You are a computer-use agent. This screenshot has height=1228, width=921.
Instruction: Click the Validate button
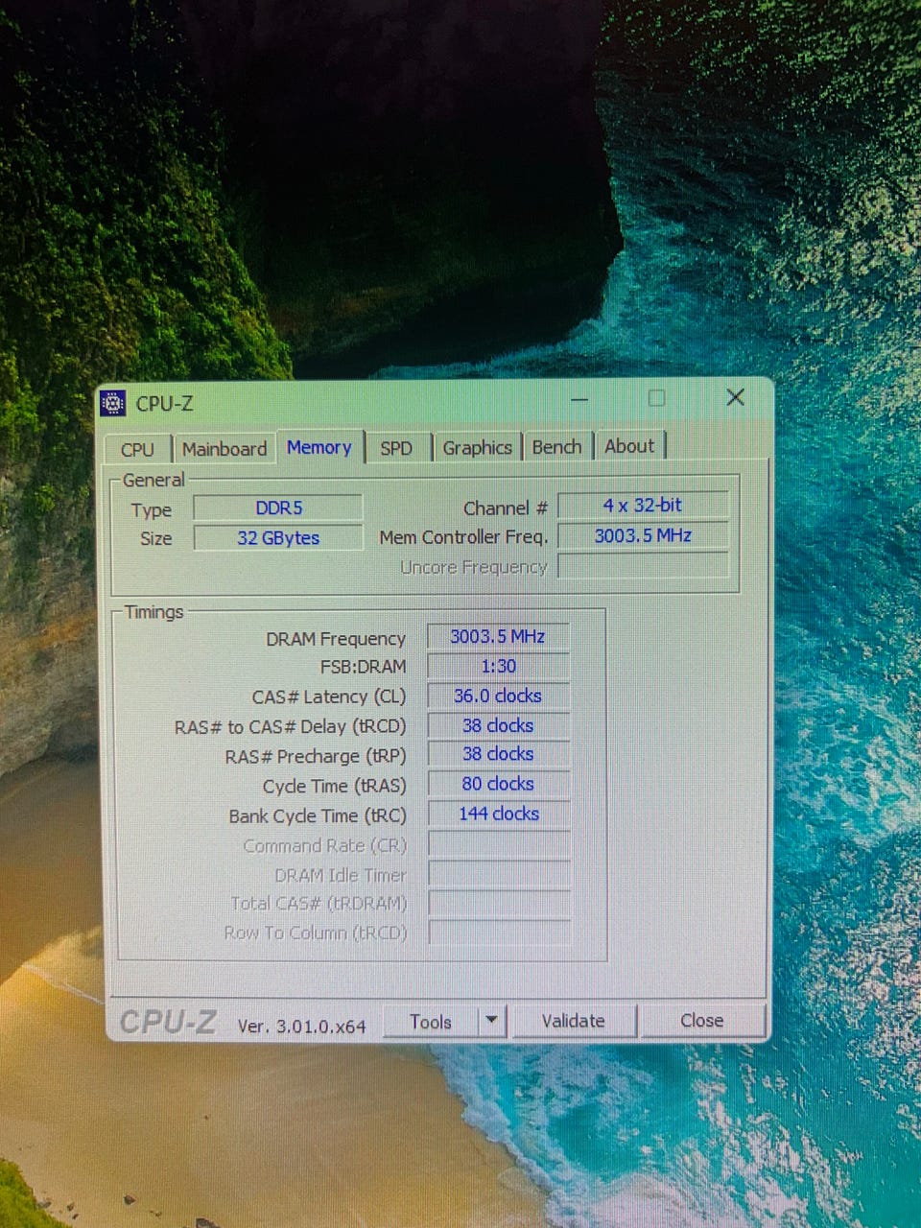573,1021
